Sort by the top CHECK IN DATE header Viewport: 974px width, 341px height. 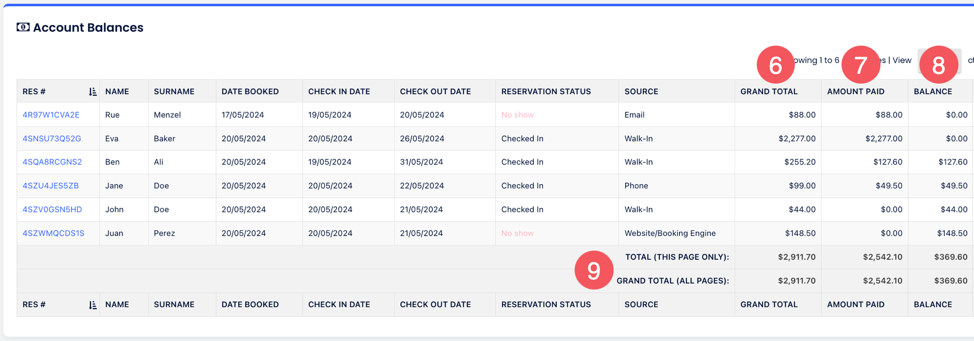click(x=339, y=92)
